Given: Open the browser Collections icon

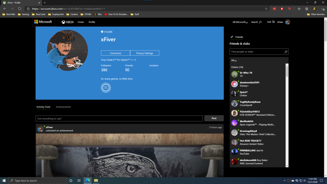Looking at the screenshot, I should tap(307, 9).
